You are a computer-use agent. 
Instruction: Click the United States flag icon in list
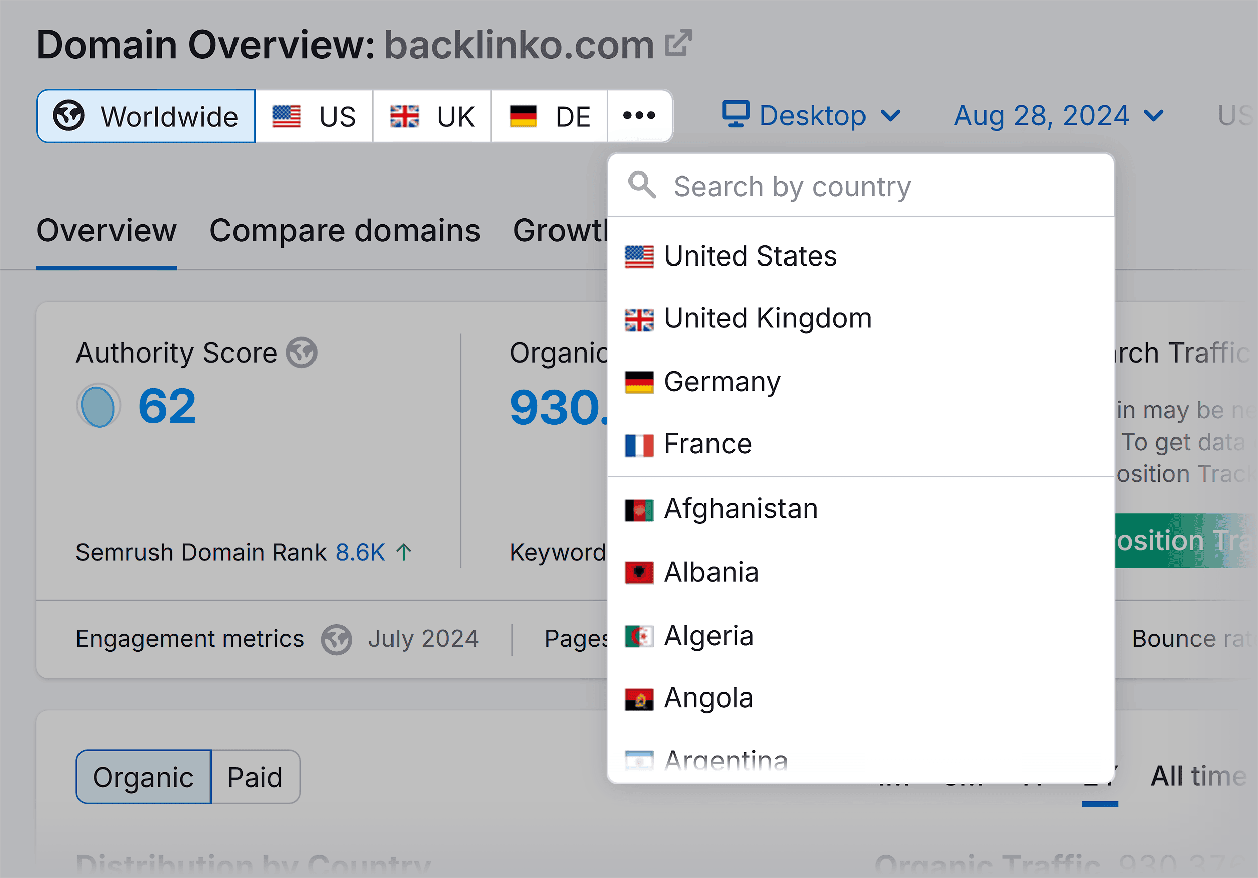(639, 257)
